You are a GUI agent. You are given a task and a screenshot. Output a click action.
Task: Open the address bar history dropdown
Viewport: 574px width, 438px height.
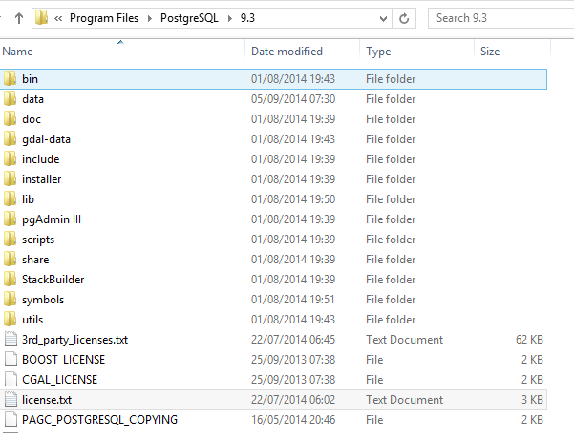point(383,18)
